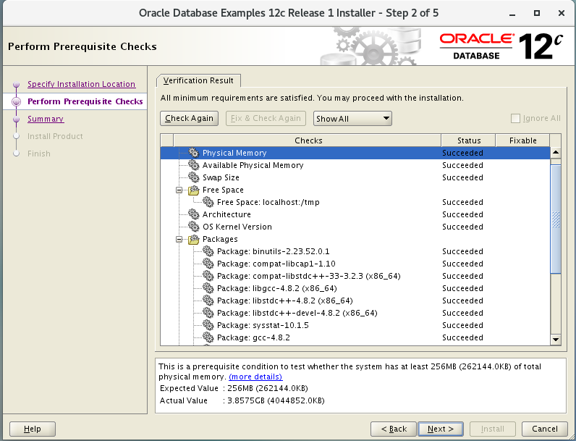Click Succeeded status for Swap Size
The image size is (576, 441).
tap(462, 177)
